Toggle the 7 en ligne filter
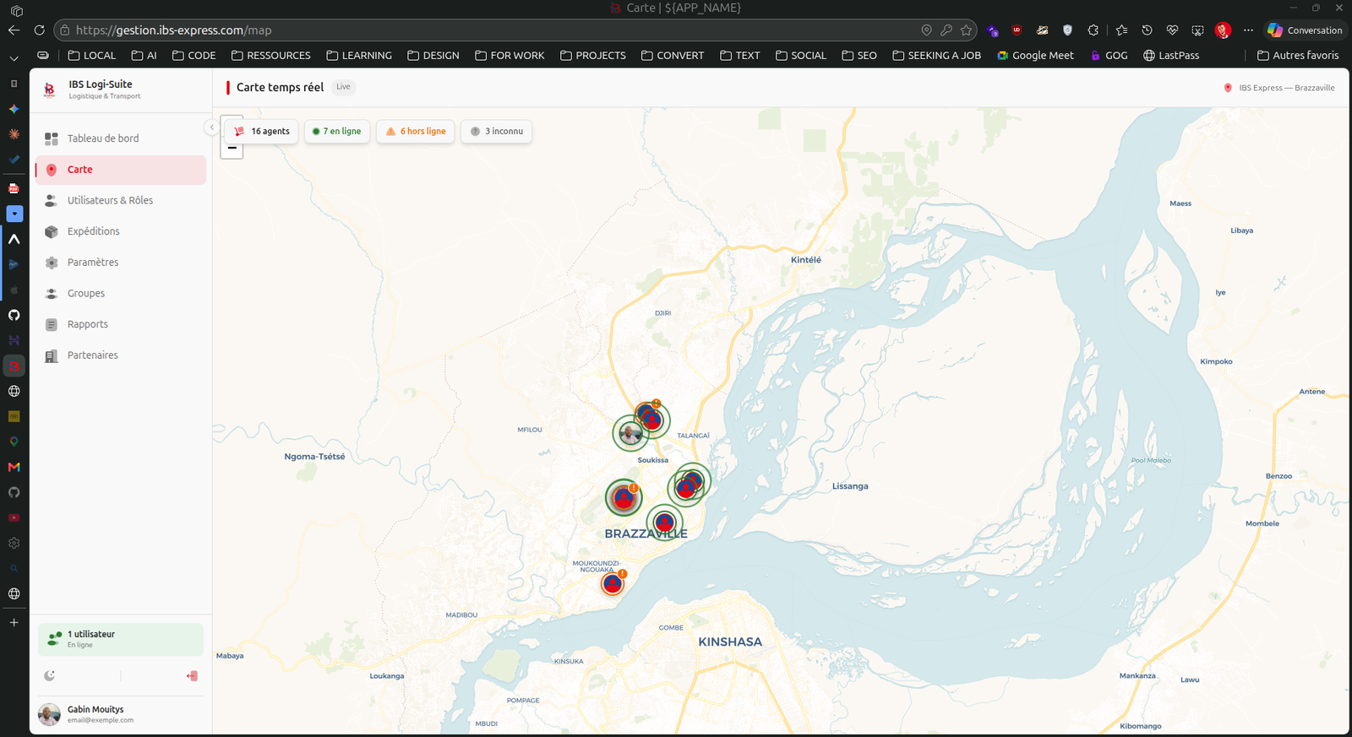 [x=337, y=132]
